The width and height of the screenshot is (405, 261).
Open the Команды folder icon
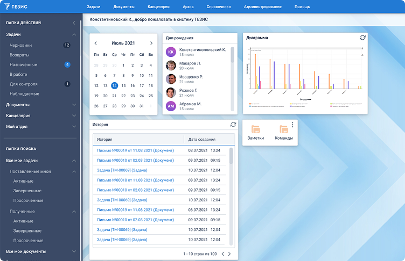284,129
